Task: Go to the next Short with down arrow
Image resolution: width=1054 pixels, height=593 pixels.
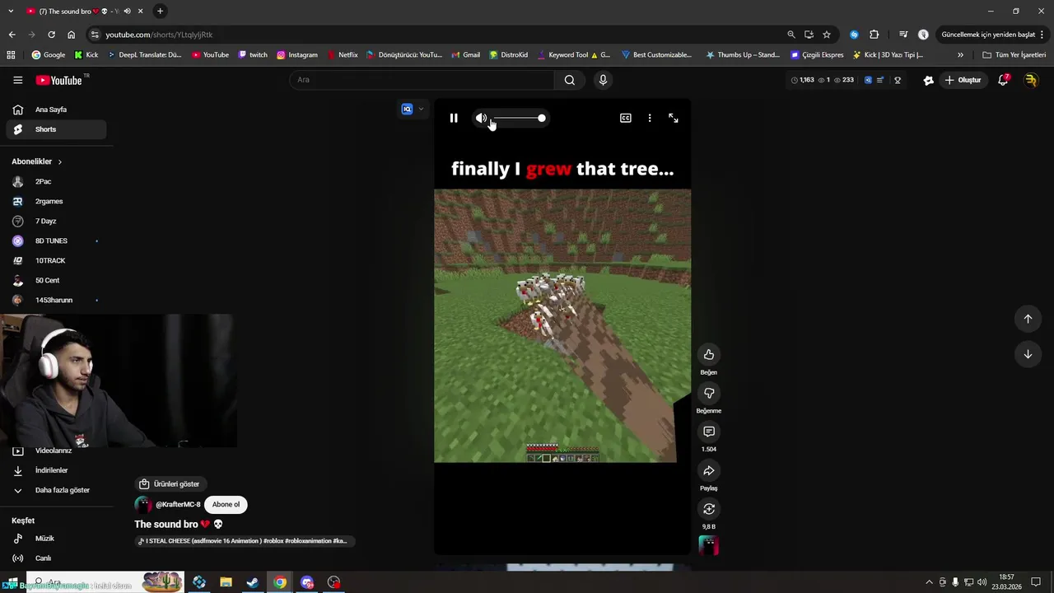Action: 1028,354
